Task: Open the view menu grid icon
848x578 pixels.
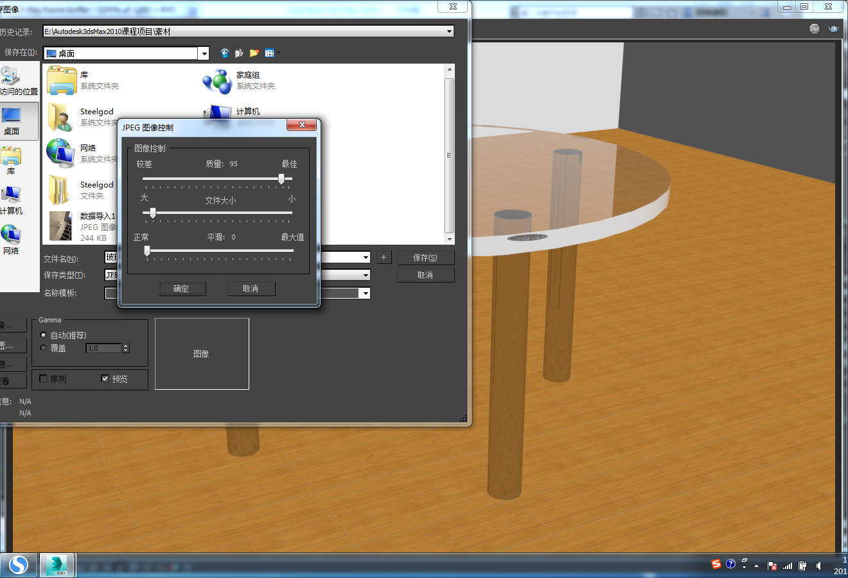Action: pyautogui.click(x=270, y=53)
